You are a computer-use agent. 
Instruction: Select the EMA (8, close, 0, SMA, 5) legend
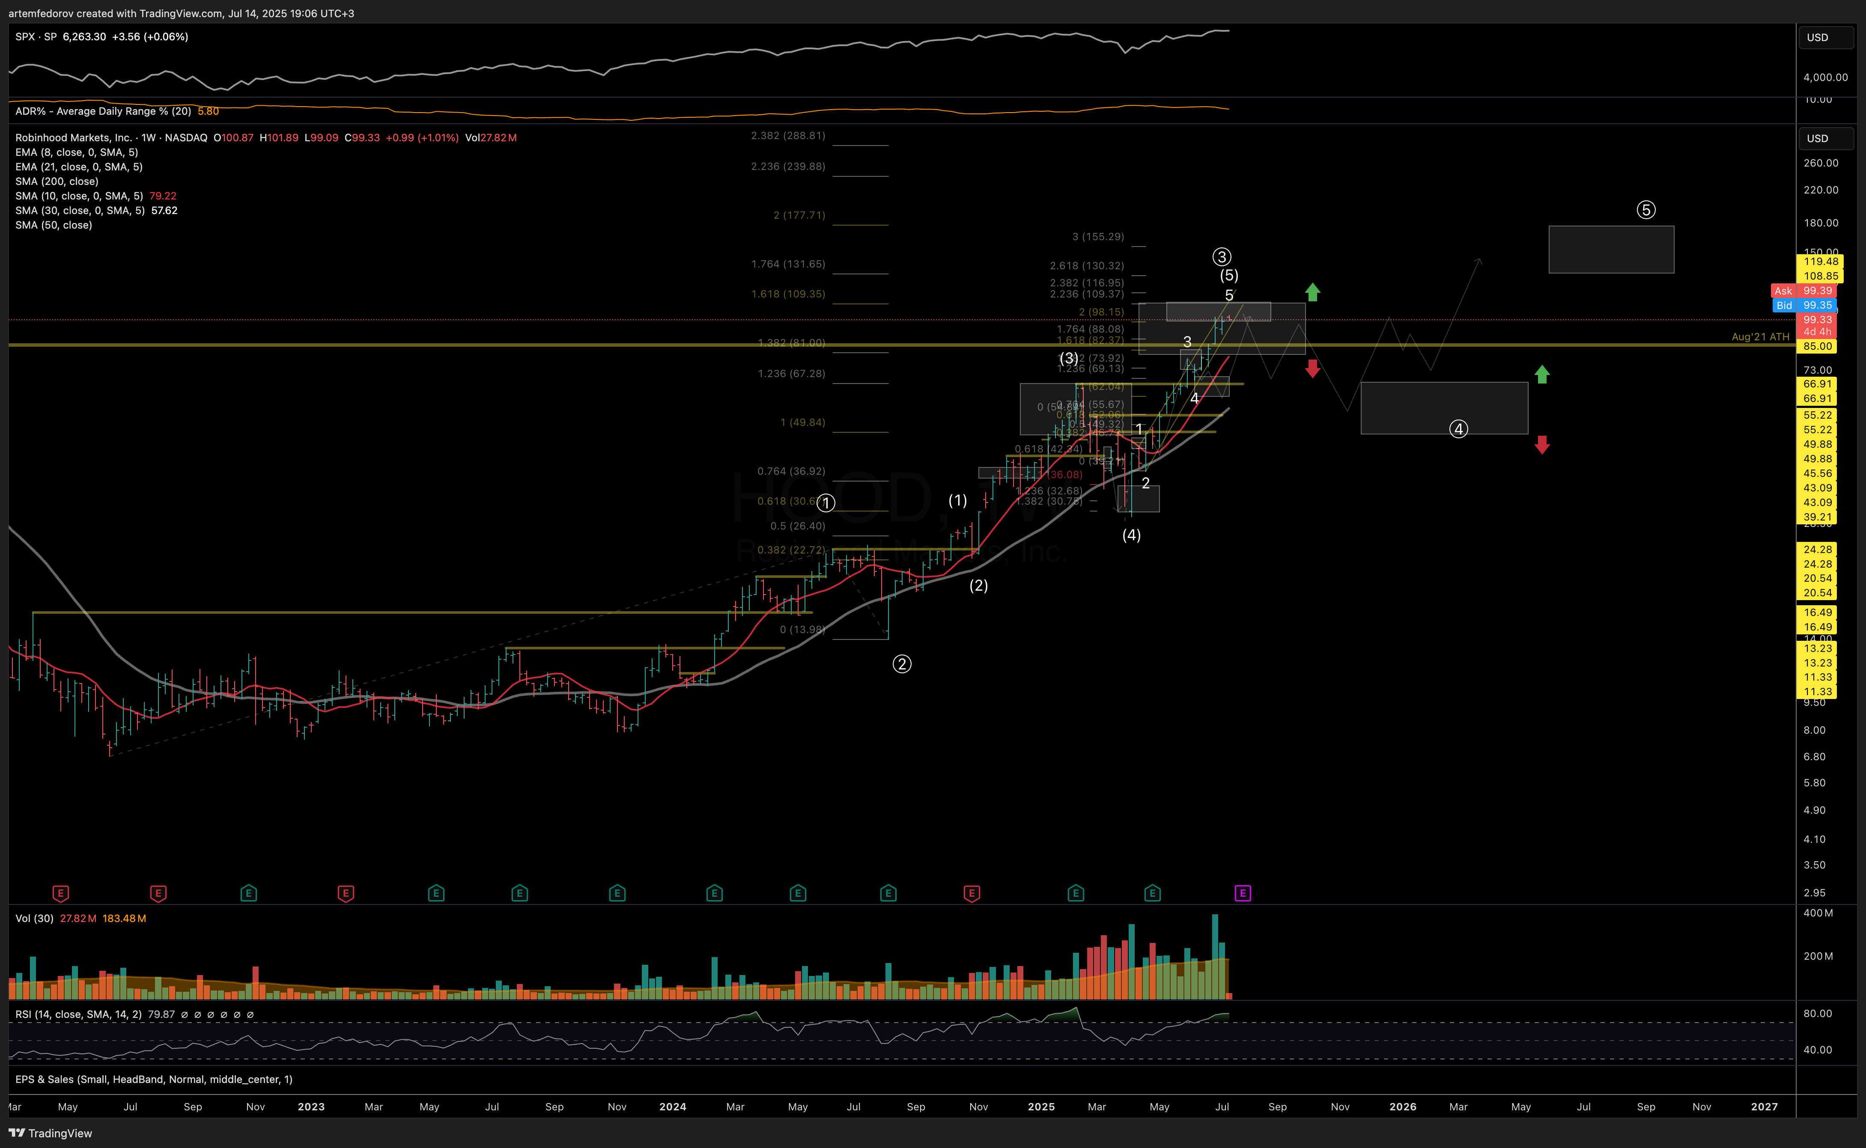[77, 152]
